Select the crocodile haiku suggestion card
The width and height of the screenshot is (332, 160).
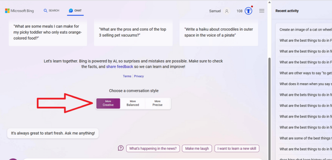(219, 32)
